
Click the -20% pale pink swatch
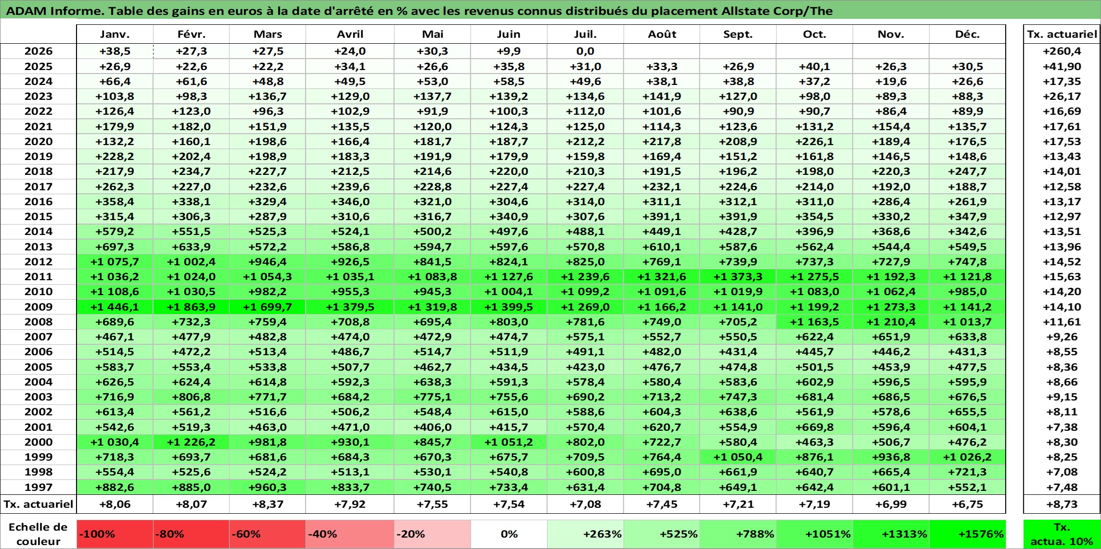(x=433, y=534)
